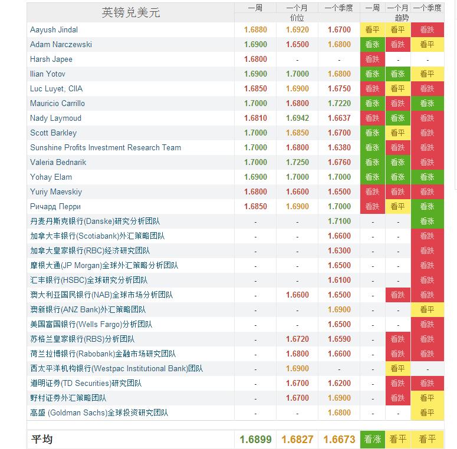Viewport: 457px width, 449px height.
Task: Click the Scott Barkley row name
Action: 53,133
